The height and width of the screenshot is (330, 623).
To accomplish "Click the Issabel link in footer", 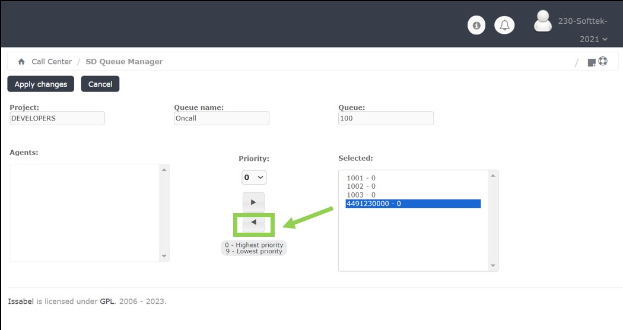I will coord(21,302).
